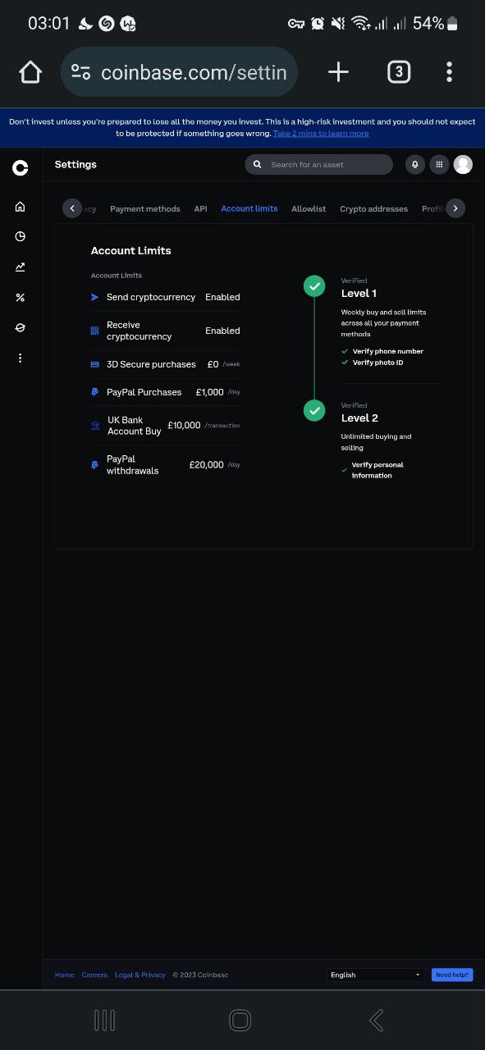485x1050 pixels.
Task: Expand the sidebar more options dots
Action: pyautogui.click(x=20, y=358)
